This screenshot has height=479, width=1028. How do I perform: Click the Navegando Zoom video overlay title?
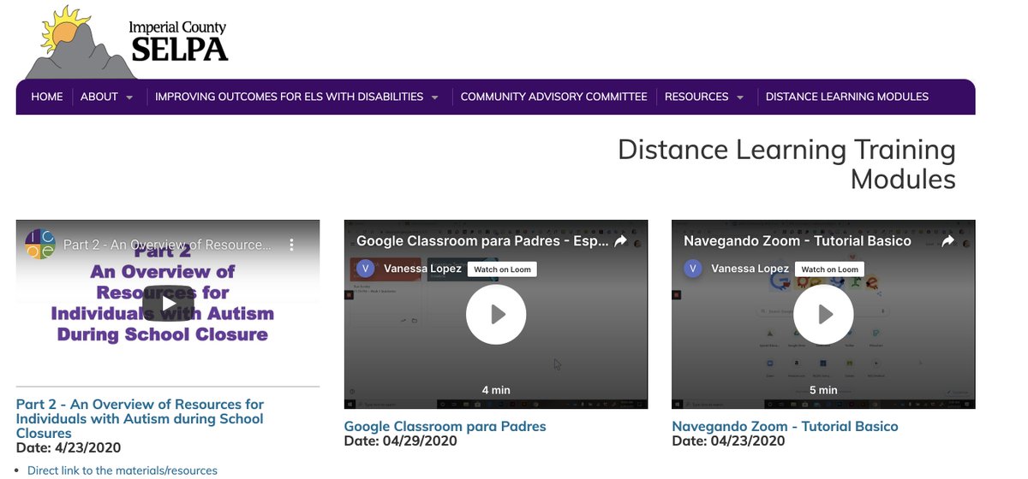click(x=798, y=241)
